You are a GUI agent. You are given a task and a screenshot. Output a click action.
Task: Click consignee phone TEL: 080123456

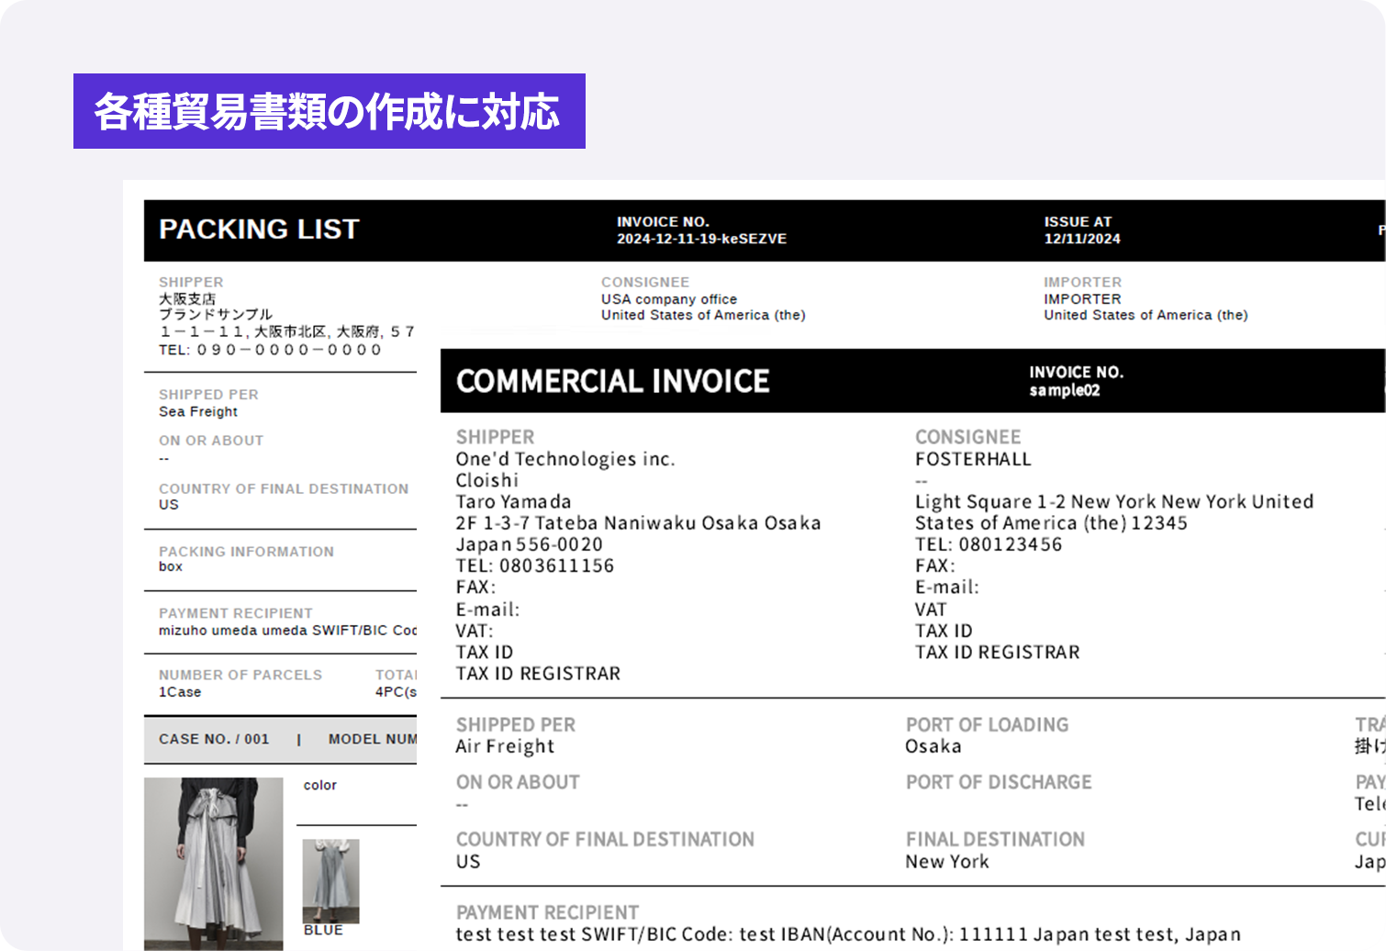[989, 544]
